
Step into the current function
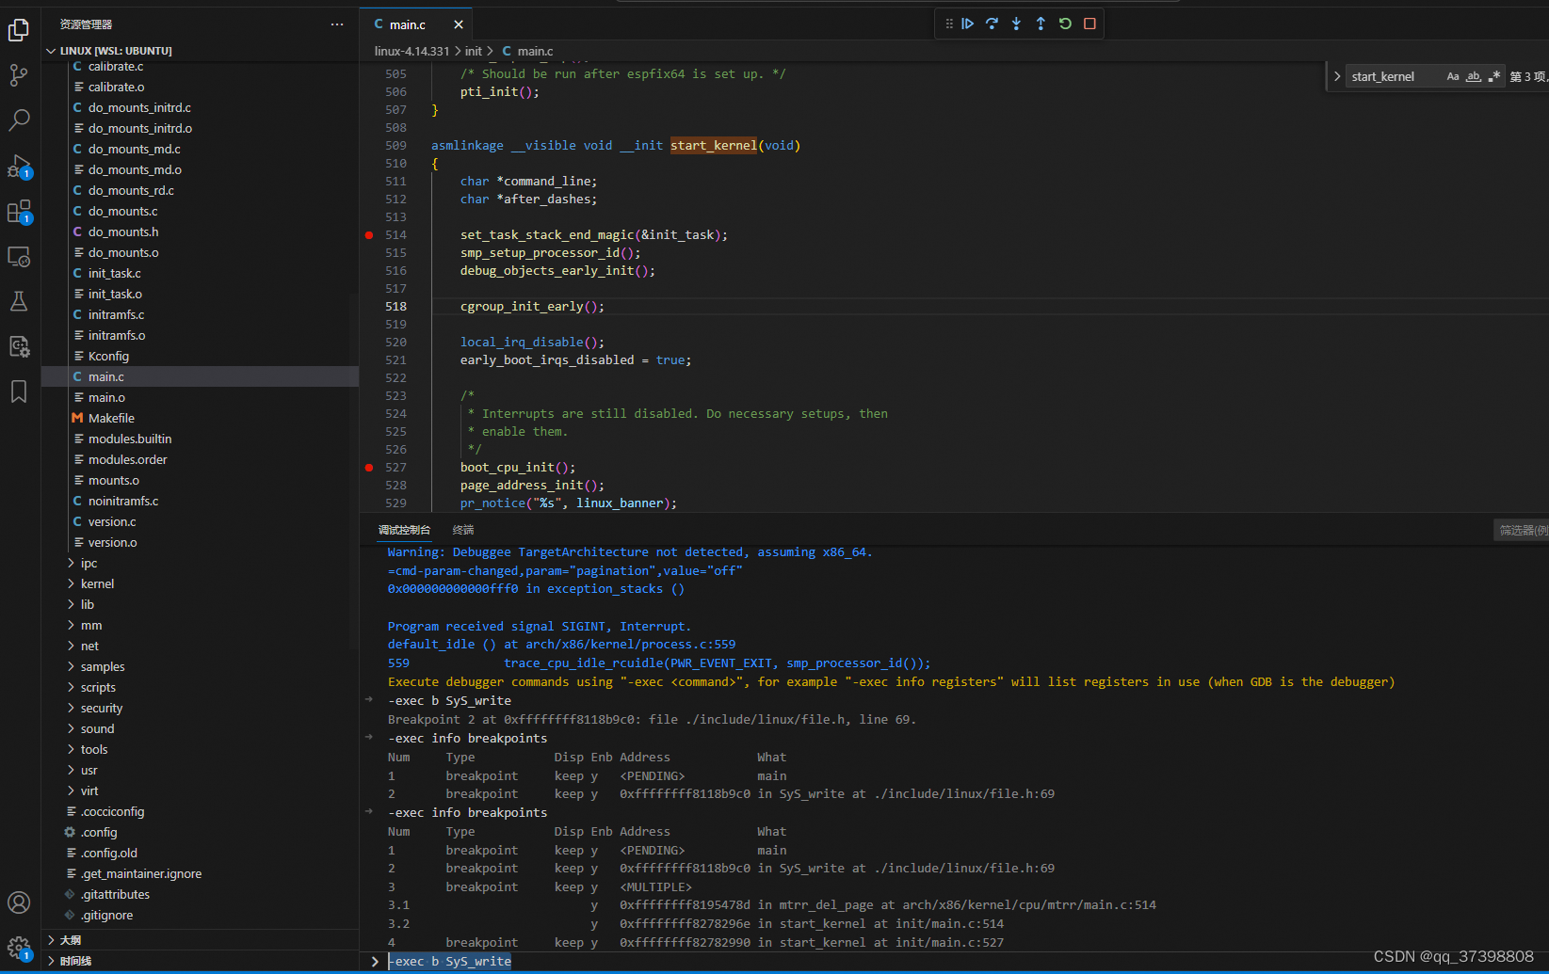point(1016,24)
